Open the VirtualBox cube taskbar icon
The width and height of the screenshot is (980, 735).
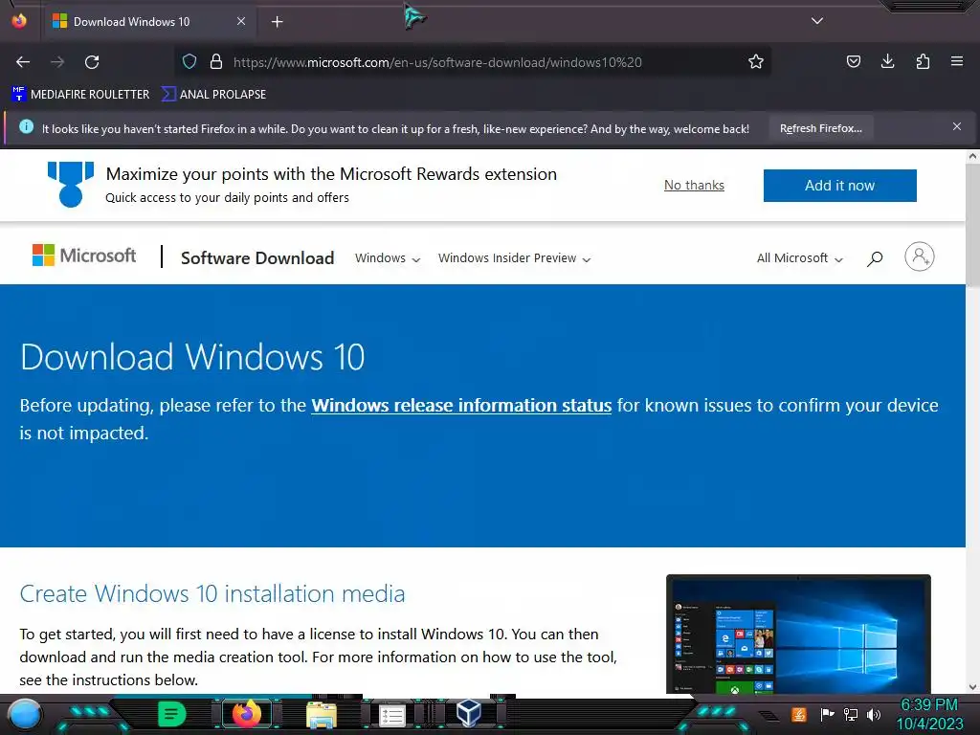(x=467, y=713)
